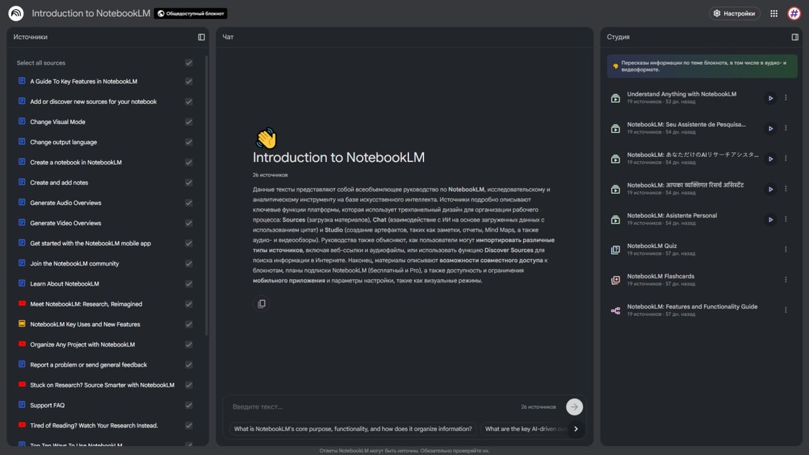
Task: Click mind map icon for Features Guide
Action: pos(616,310)
